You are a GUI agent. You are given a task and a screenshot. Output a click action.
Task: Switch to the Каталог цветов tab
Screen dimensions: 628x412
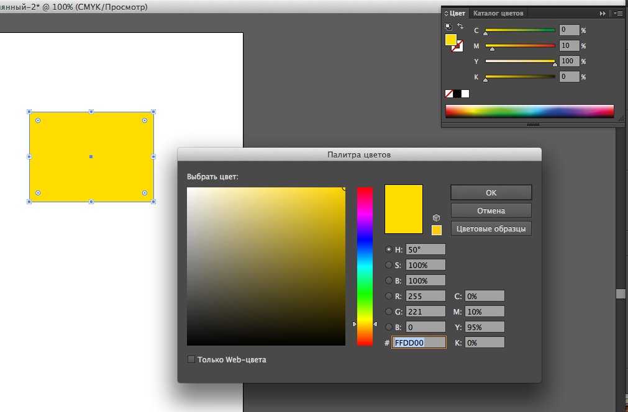(x=498, y=13)
